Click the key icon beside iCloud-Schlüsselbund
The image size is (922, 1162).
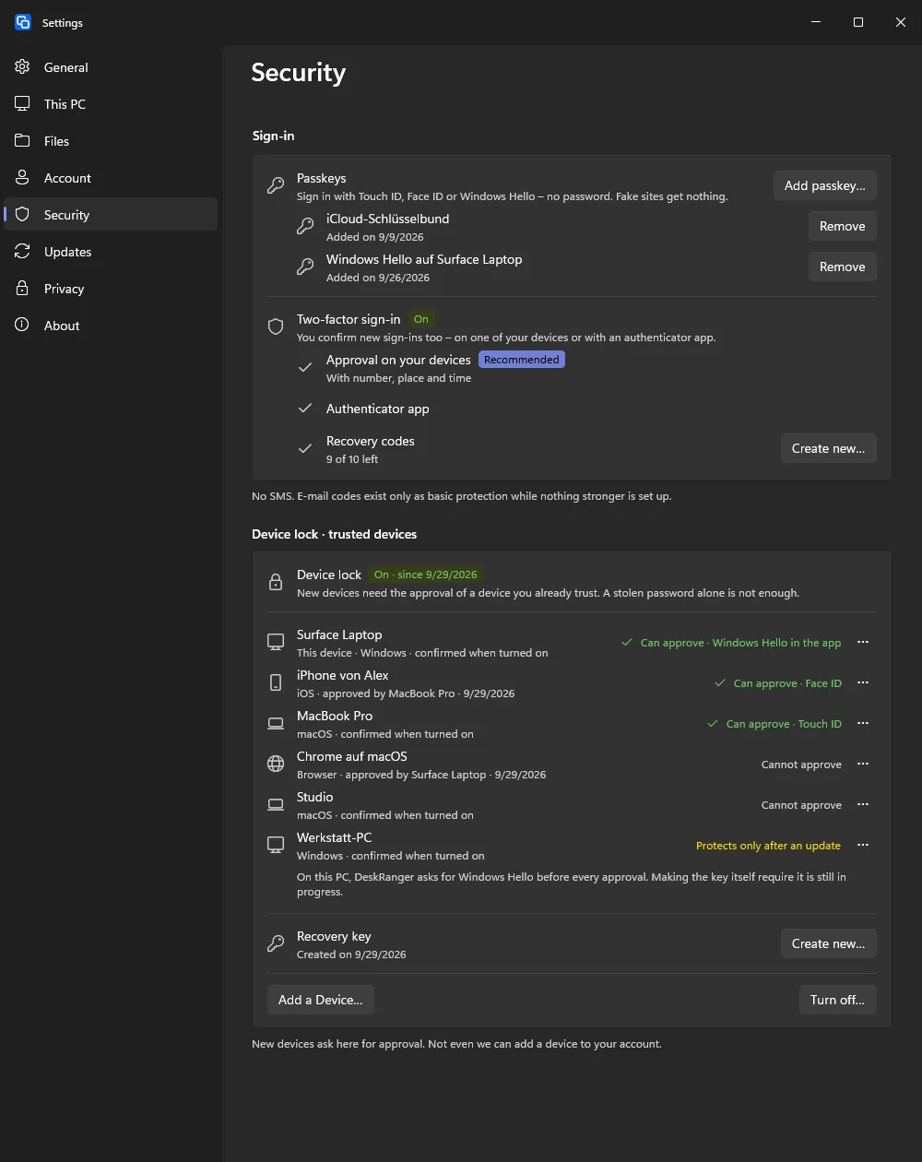305,226
